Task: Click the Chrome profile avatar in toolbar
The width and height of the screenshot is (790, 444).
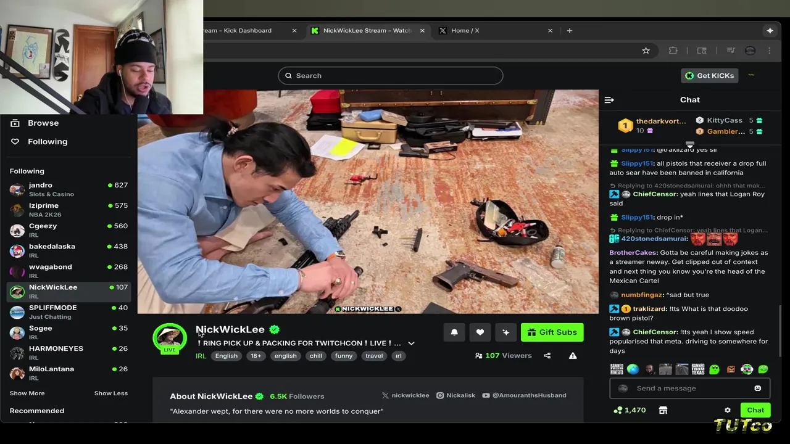Action: click(750, 51)
